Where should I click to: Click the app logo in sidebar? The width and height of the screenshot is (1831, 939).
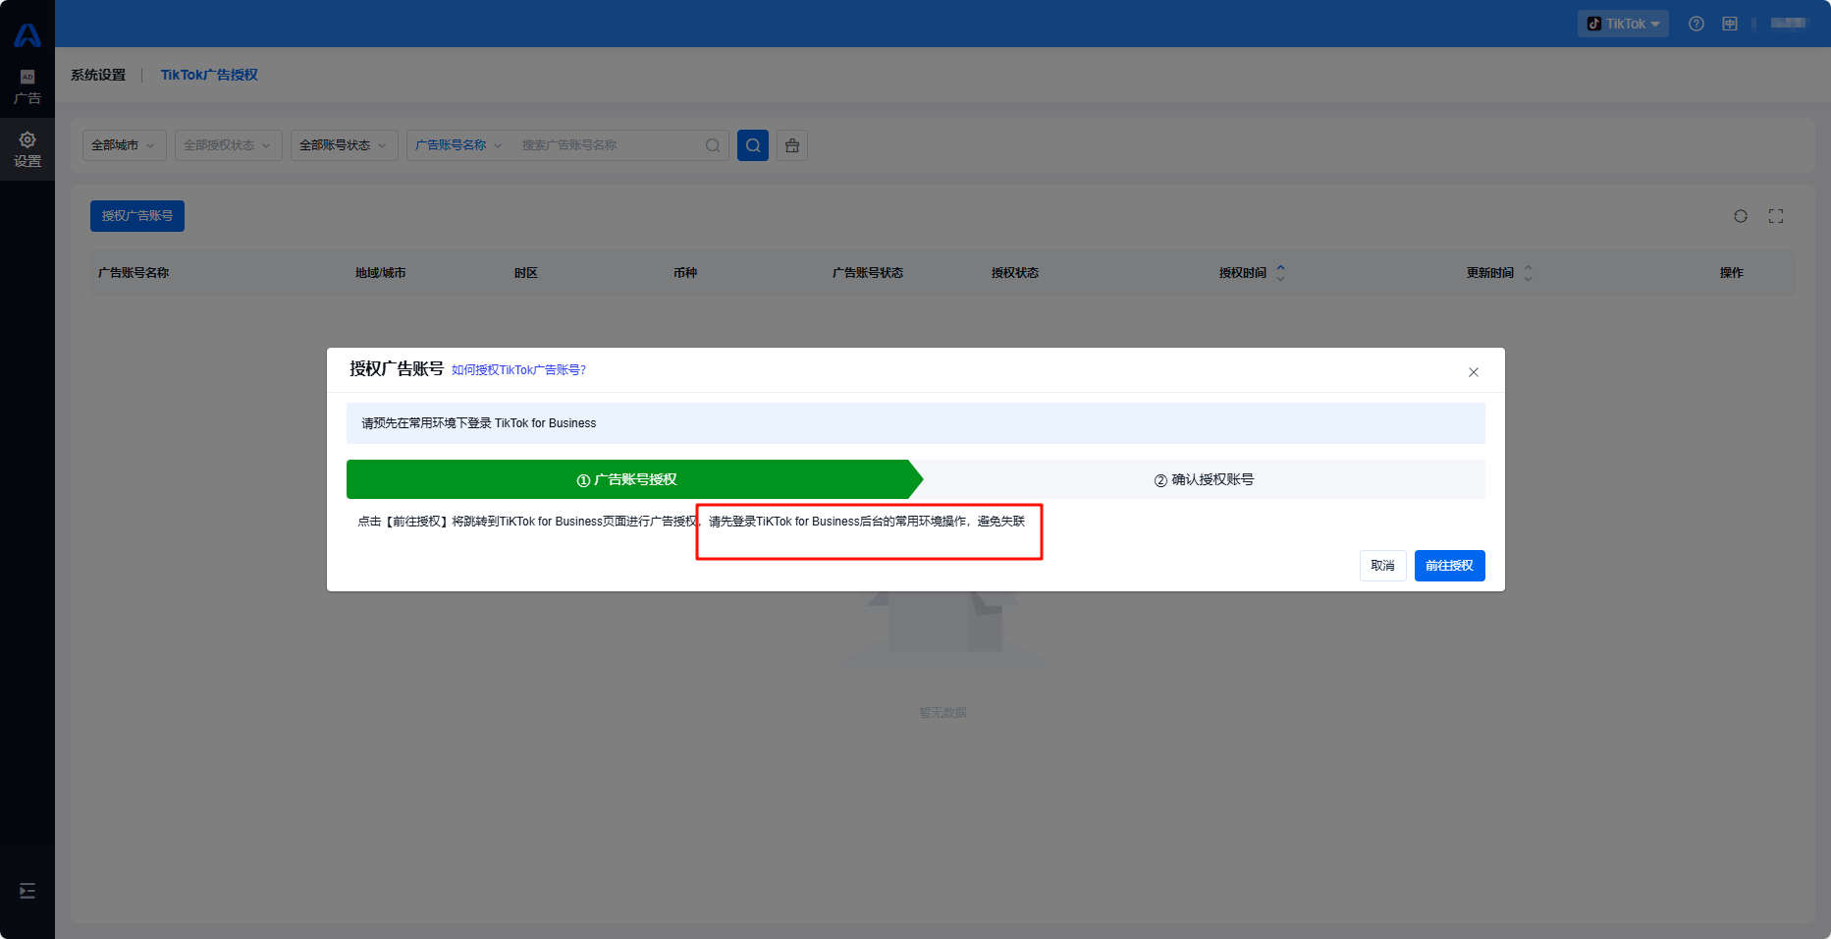pos(27,35)
